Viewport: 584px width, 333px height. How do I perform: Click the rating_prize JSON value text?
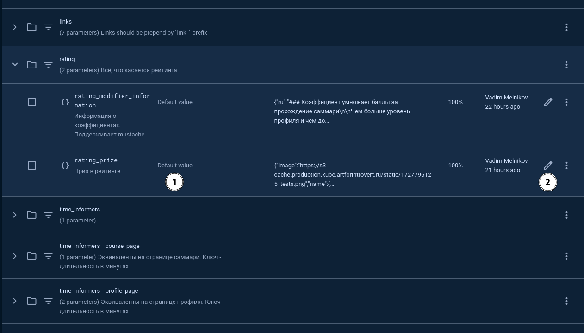point(352,175)
